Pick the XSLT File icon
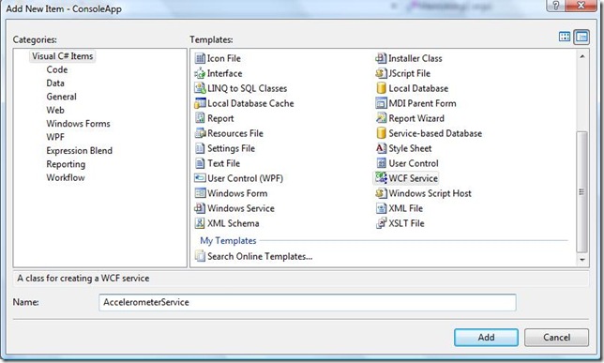604x363 pixels. pyautogui.click(x=381, y=223)
